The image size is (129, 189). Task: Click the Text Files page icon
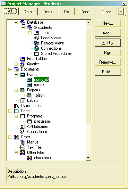[23, 147]
